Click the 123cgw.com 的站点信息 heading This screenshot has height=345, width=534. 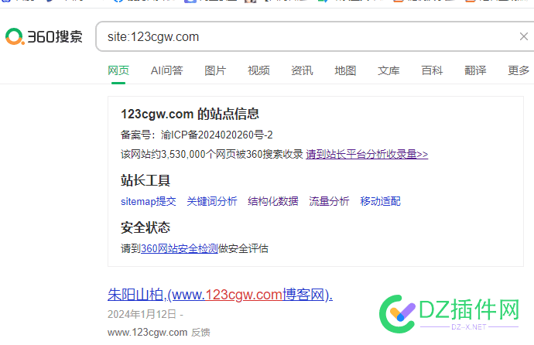(190, 114)
